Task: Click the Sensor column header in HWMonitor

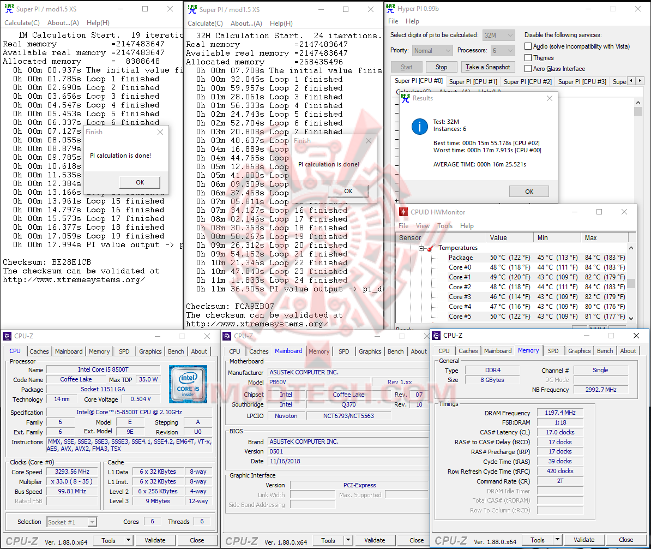Action: [x=441, y=238]
